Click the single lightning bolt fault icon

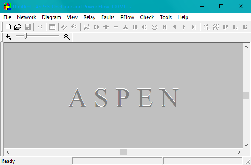64,27
